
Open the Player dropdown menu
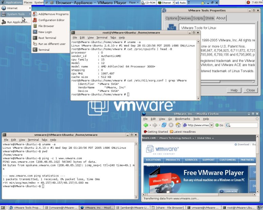pyautogui.click(x=134, y=3)
